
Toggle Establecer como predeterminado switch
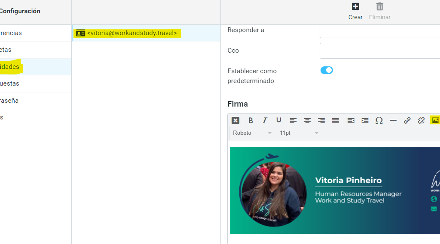[327, 70]
